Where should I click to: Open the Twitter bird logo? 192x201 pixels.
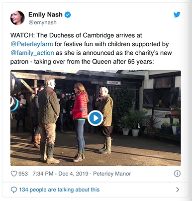tap(177, 14)
